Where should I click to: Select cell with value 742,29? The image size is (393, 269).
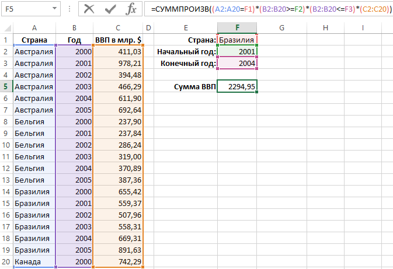[118, 262]
